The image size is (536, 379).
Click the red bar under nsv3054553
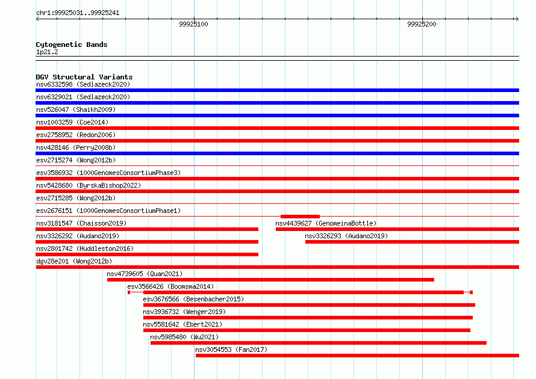click(x=357, y=356)
